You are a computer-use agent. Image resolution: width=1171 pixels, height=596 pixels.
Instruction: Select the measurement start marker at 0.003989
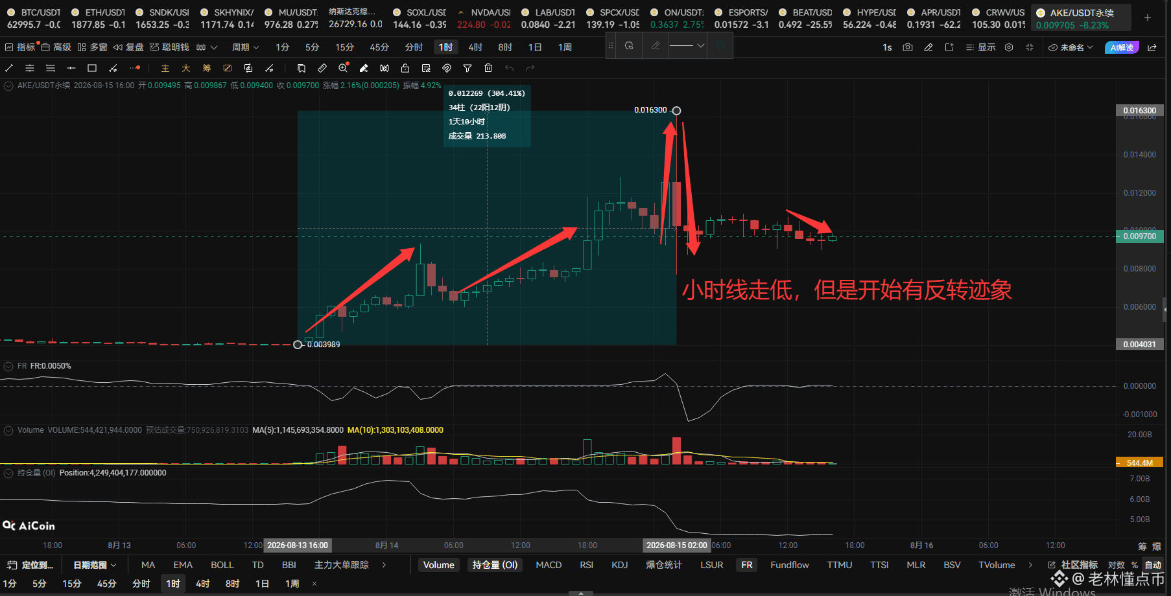(298, 345)
